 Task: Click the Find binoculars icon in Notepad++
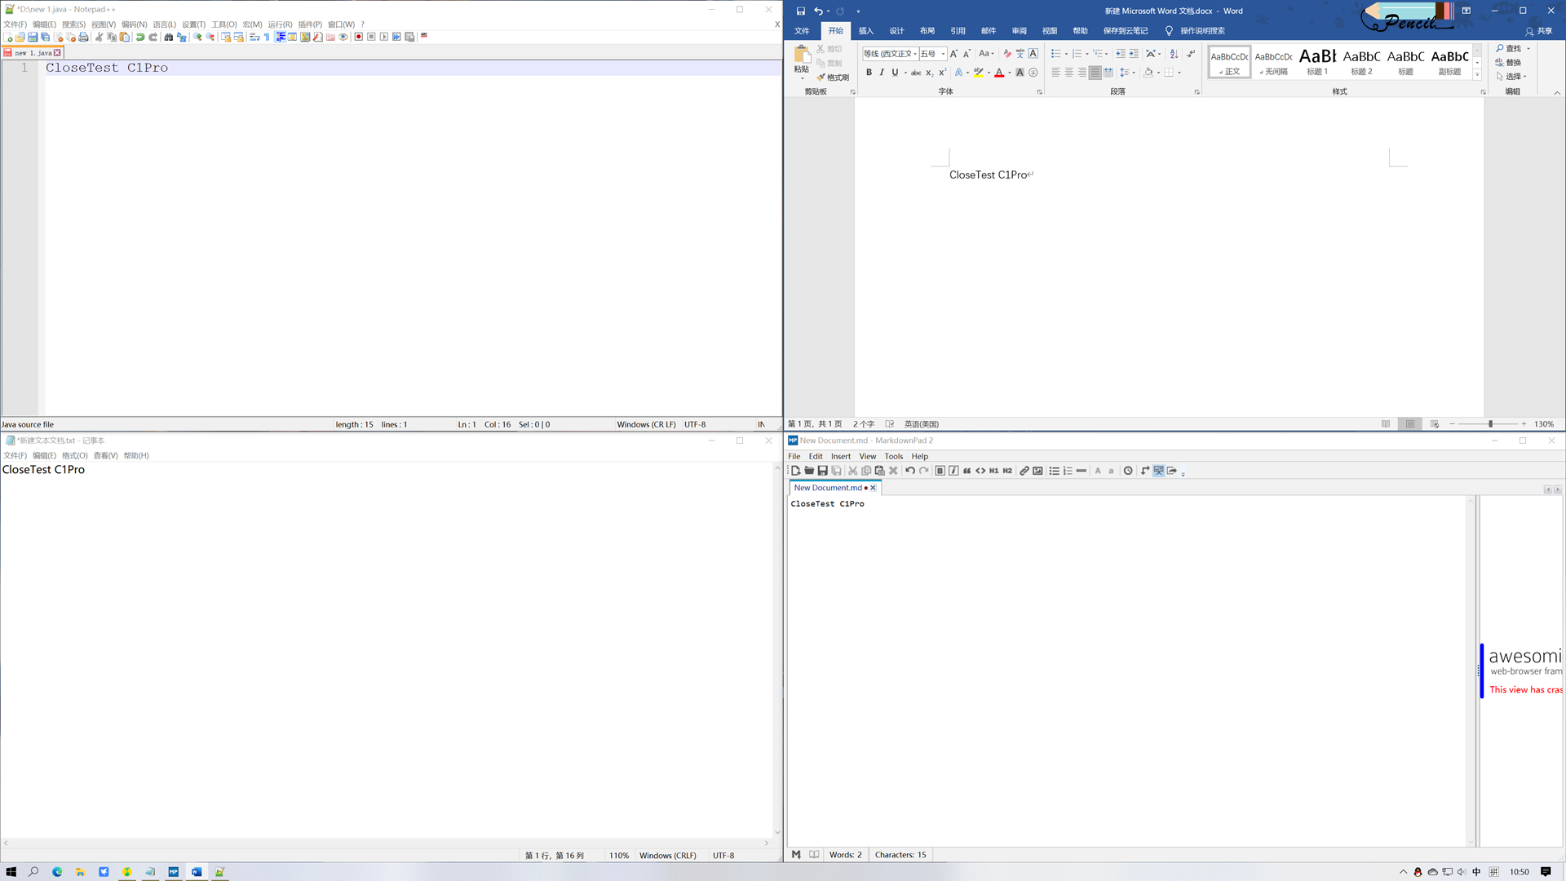point(169,37)
